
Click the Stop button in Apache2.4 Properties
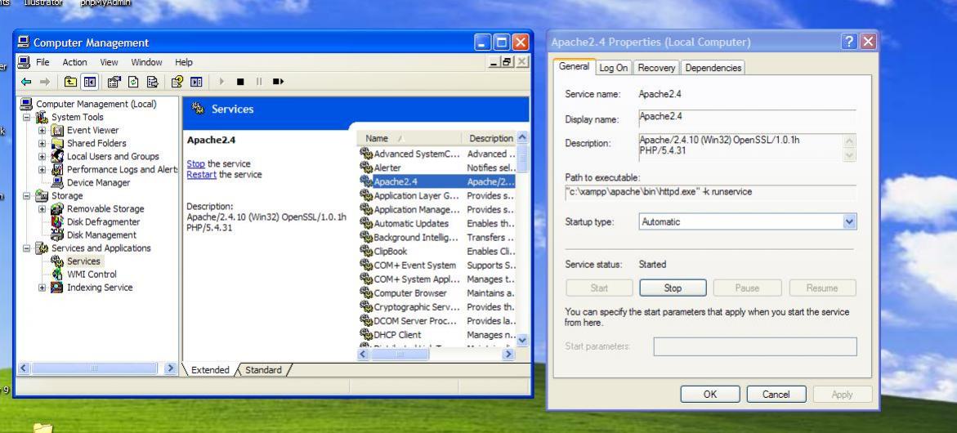(x=673, y=288)
